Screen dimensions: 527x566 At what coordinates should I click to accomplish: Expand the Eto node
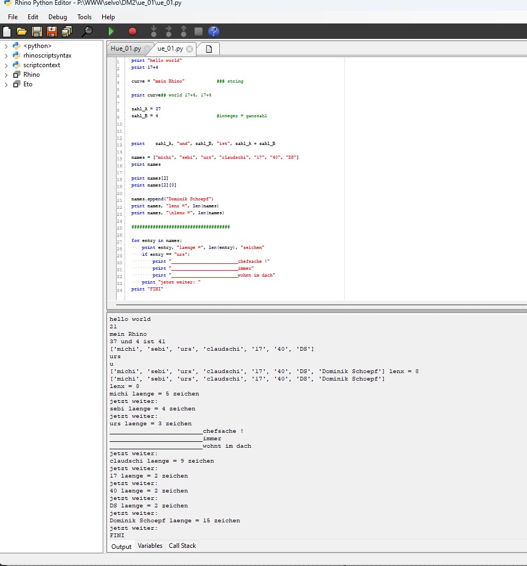click(x=6, y=84)
